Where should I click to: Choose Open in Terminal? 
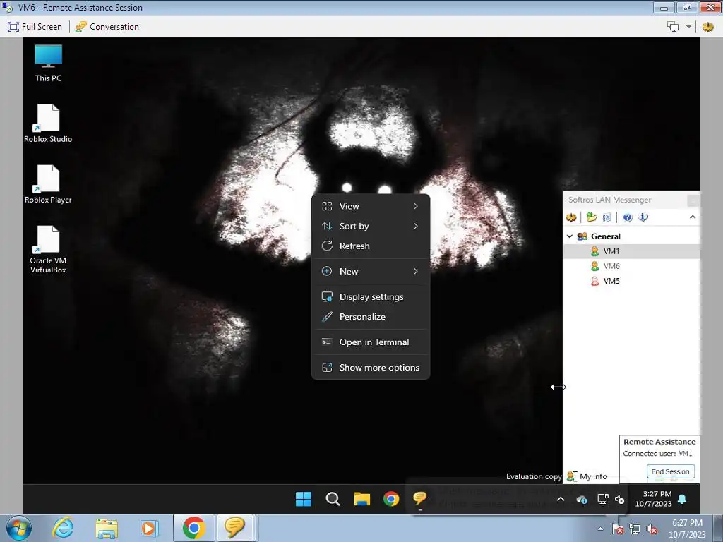click(x=371, y=342)
